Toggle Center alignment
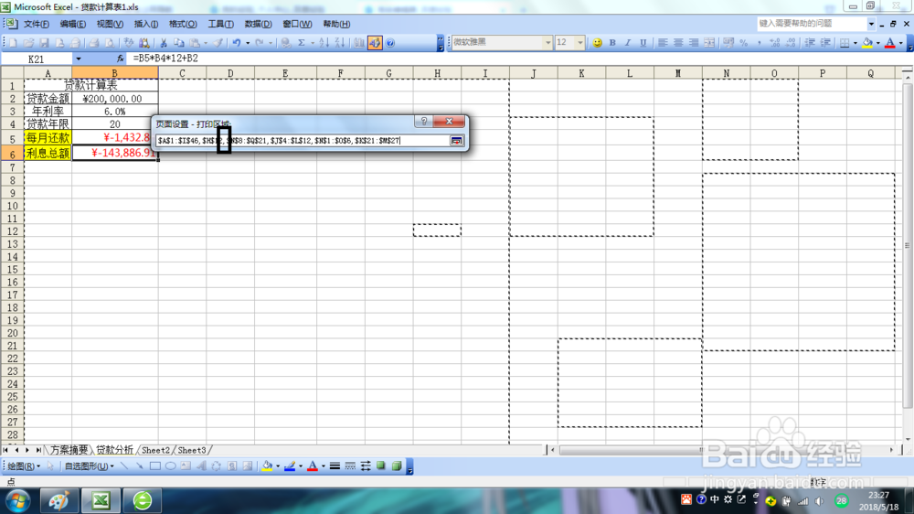Image resolution: width=914 pixels, height=514 pixels. click(678, 43)
